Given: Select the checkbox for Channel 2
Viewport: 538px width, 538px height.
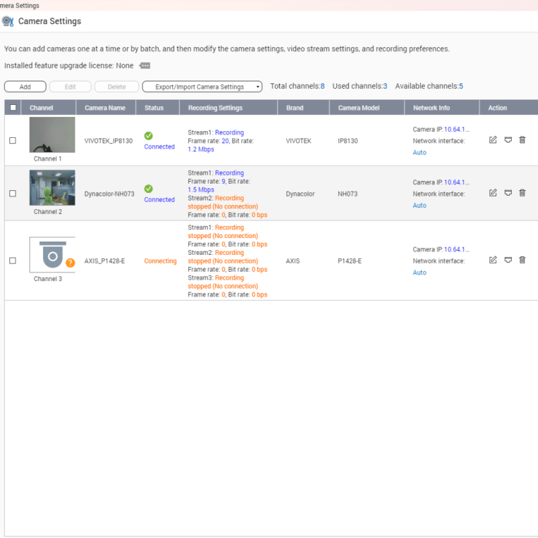Looking at the screenshot, I should click(11, 193).
